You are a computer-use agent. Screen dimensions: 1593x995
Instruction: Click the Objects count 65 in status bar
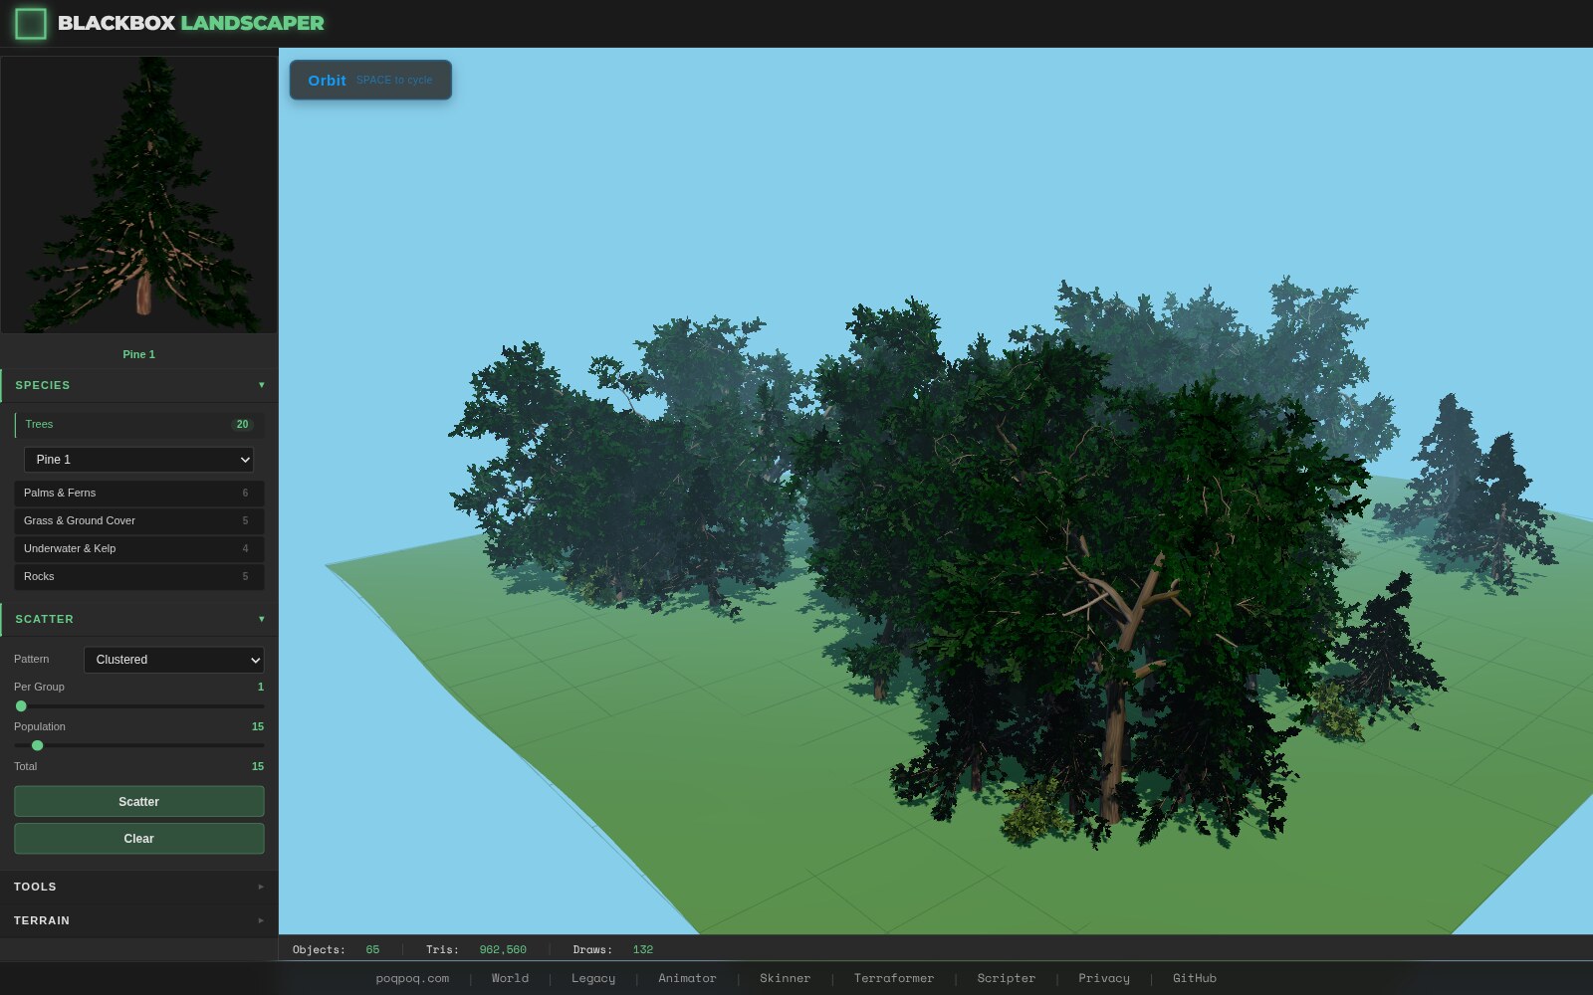coord(372,949)
